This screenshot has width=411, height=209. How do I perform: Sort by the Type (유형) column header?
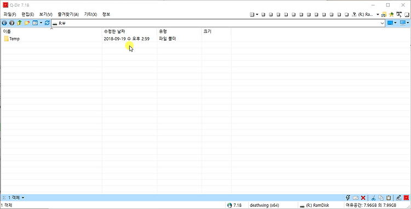pos(179,31)
